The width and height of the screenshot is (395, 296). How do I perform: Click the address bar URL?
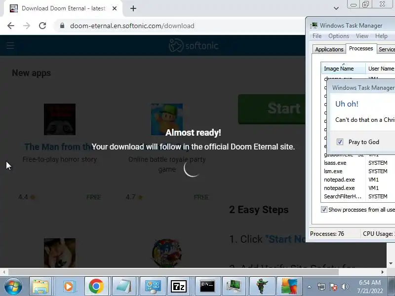pyautogui.click(x=132, y=26)
